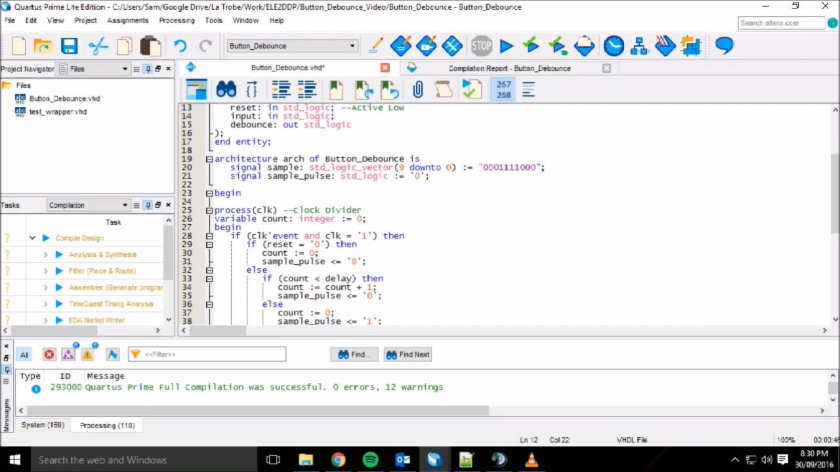Expand the Assembler task row
Viewport: 840px width, 472px height.
click(x=45, y=287)
